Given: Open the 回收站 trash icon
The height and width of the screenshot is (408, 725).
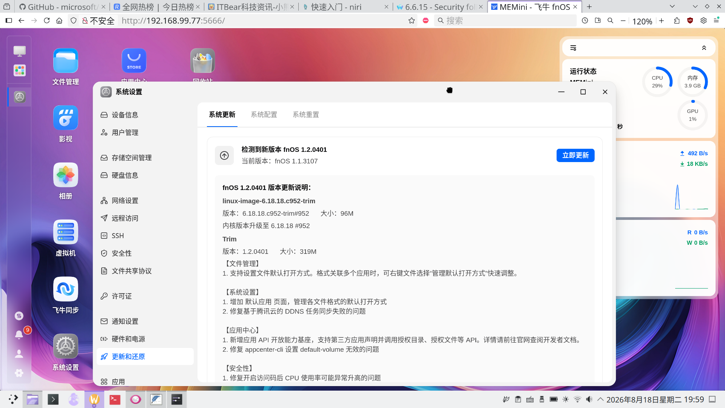Looking at the screenshot, I should pyautogui.click(x=202, y=61).
